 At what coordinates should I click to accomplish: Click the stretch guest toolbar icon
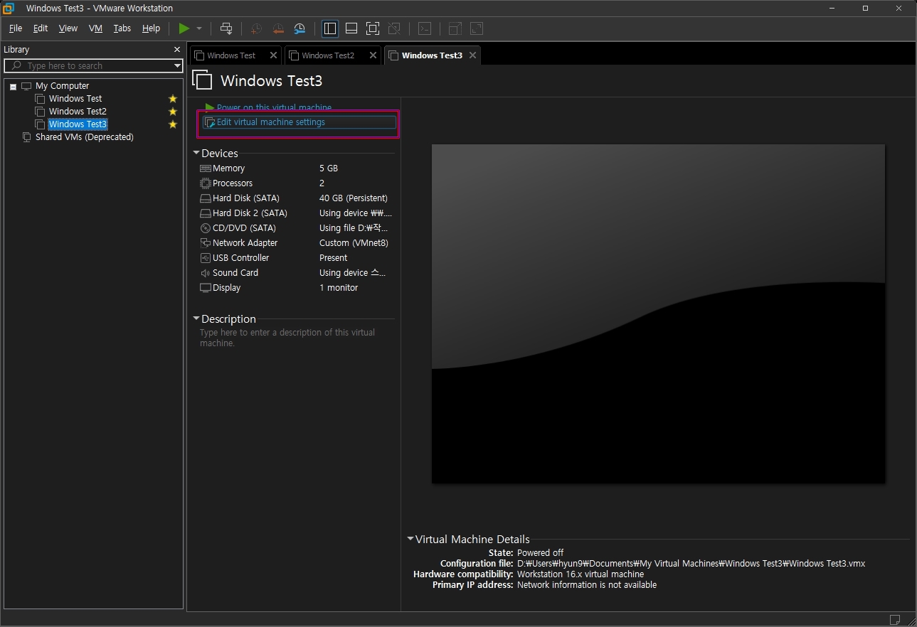[455, 28]
